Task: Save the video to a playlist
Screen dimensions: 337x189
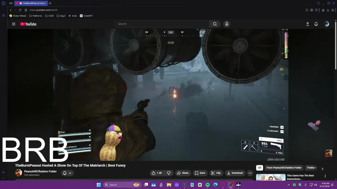Action: click(200, 173)
